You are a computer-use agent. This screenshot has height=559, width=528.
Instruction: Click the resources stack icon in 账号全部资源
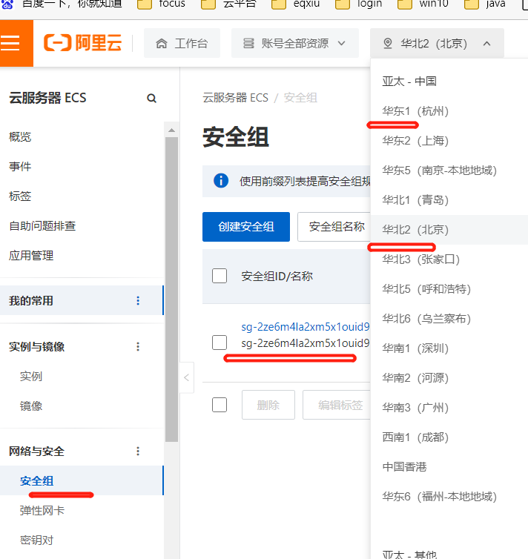248,44
